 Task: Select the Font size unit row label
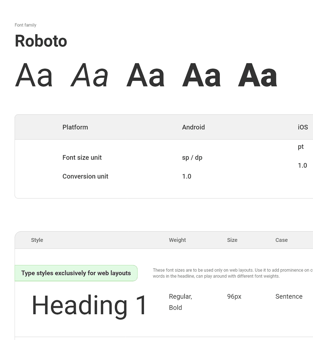82,158
